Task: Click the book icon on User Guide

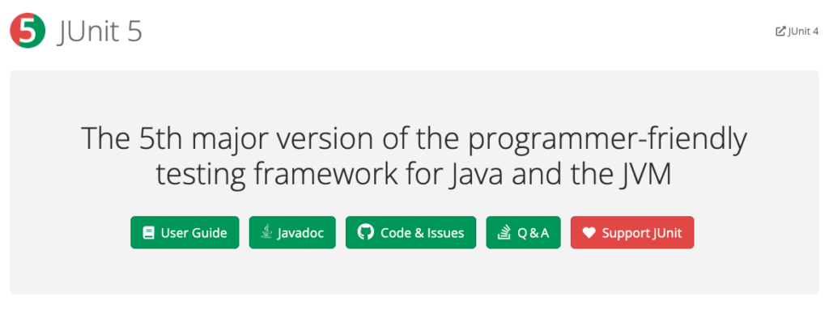Action: click(x=149, y=232)
